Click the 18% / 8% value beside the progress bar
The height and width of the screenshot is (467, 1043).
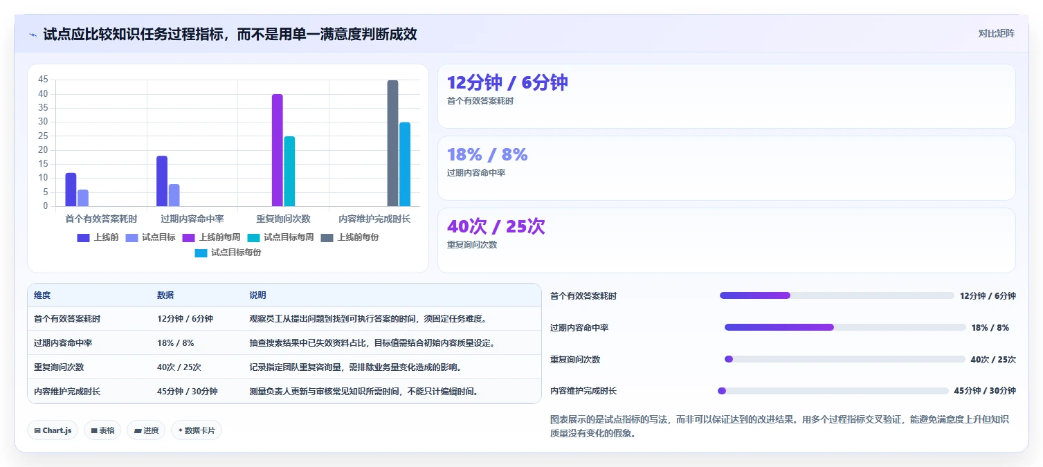990,327
